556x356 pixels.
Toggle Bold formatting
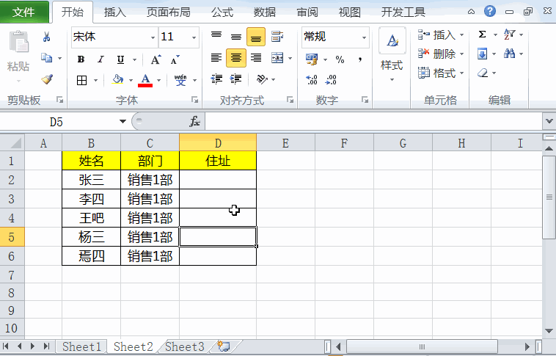81,59
